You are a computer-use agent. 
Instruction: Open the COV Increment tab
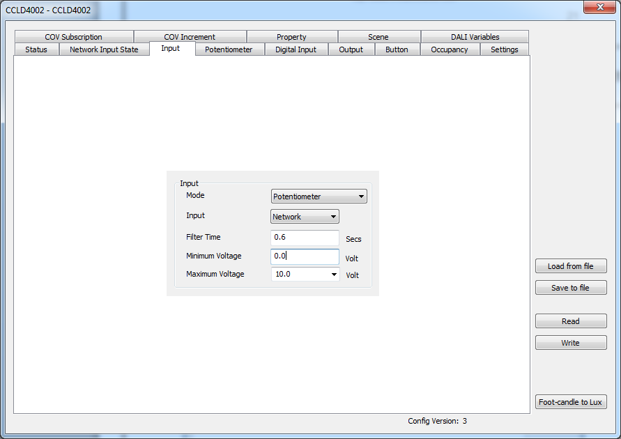[x=190, y=37]
